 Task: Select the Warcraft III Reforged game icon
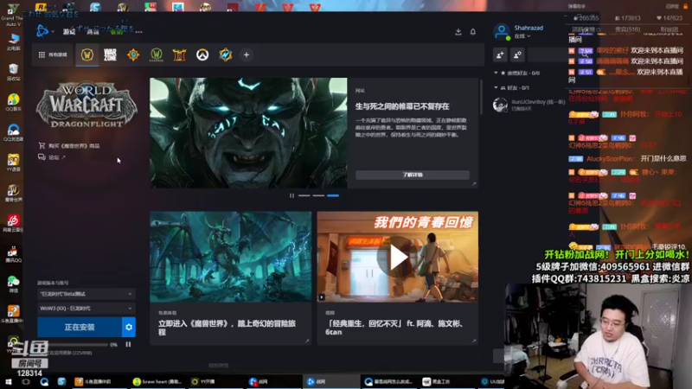tap(179, 54)
